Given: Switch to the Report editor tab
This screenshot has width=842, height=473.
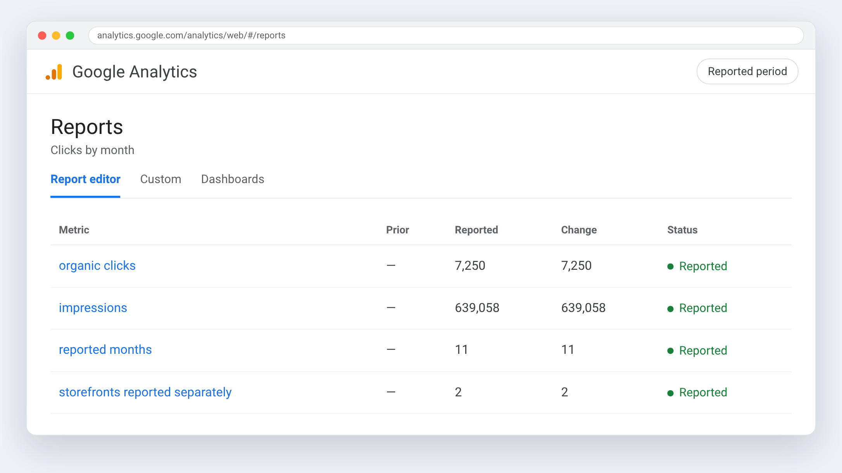Looking at the screenshot, I should point(85,179).
